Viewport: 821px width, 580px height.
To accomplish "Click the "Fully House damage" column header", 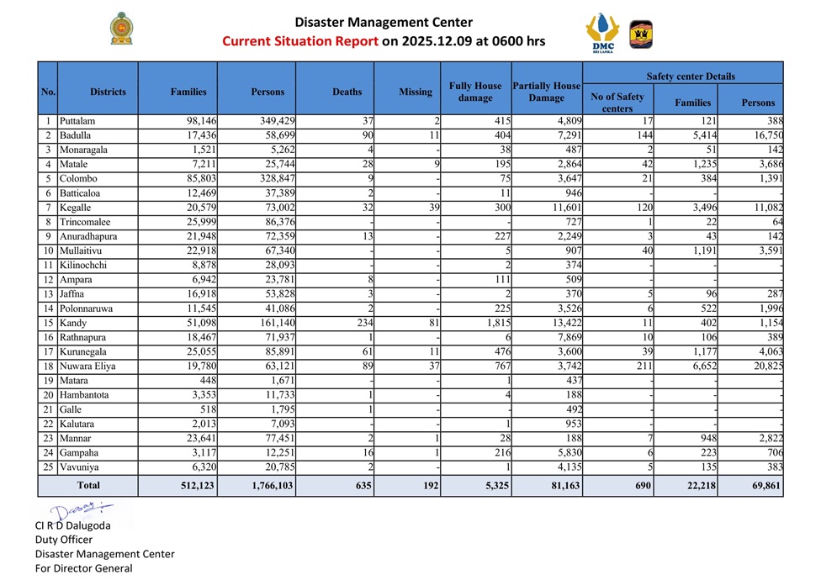I will point(475,92).
